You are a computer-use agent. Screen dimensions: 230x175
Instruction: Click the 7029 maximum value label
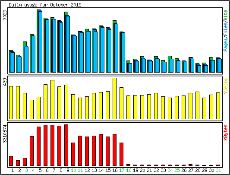tap(5, 15)
